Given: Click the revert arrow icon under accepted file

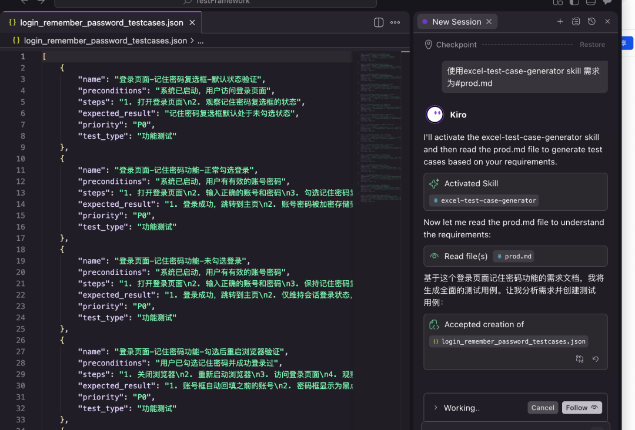Looking at the screenshot, I should tap(595, 359).
